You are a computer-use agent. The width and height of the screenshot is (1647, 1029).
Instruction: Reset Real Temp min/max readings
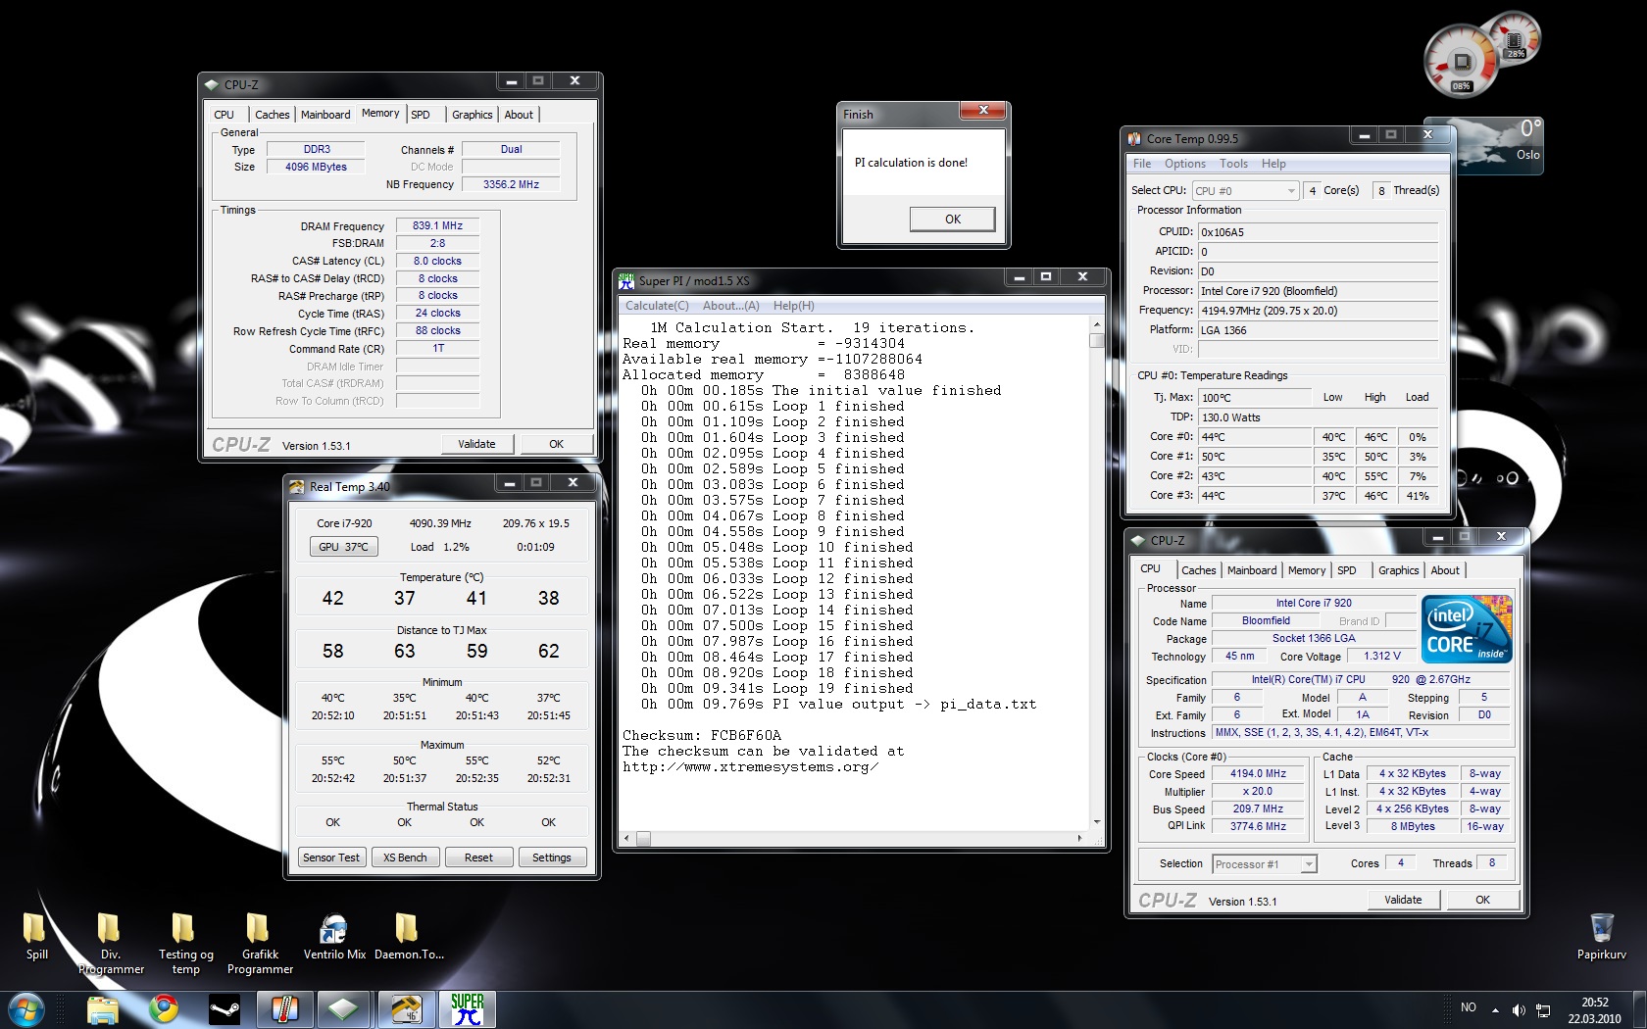pyautogui.click(x=478, y=857)
